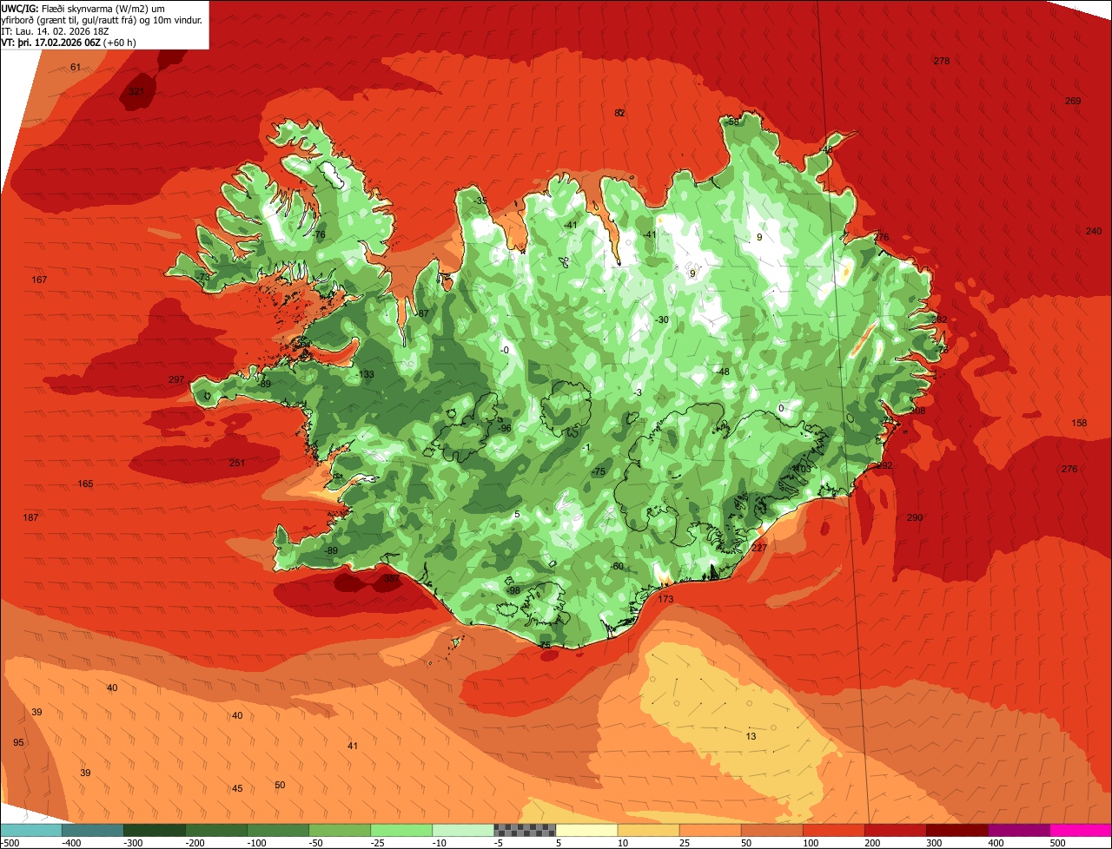Click the '-75' flux value

[x=598, y=471]
